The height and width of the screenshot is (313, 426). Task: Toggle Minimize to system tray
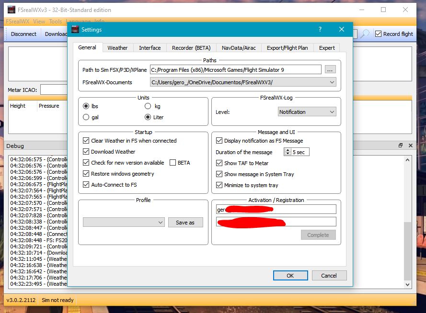(219, 185)
